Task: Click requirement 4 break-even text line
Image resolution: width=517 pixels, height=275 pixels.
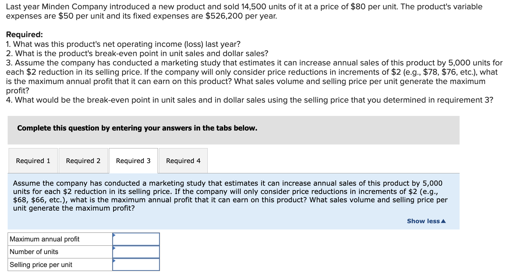Action: coord(249,100)
